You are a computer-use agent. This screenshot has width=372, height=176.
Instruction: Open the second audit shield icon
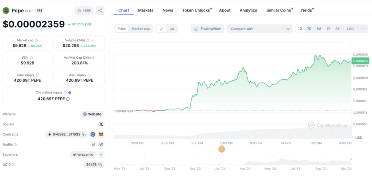click(101, 144)
